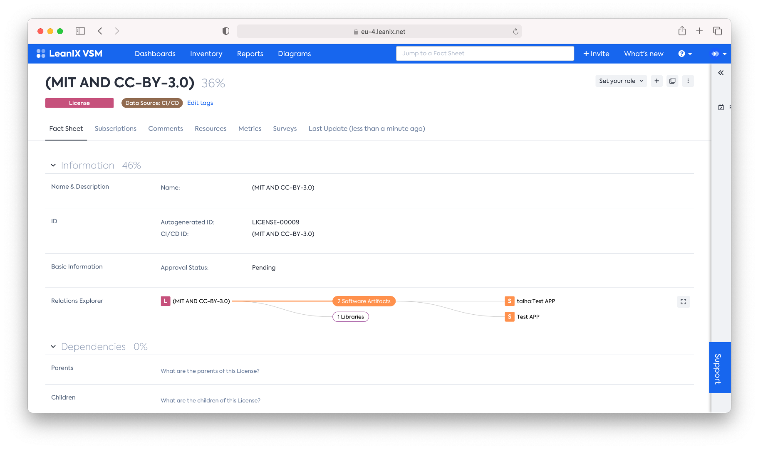
Task: Click the eu-4.leanix.net address bar
Action: (x=379, y=32)
